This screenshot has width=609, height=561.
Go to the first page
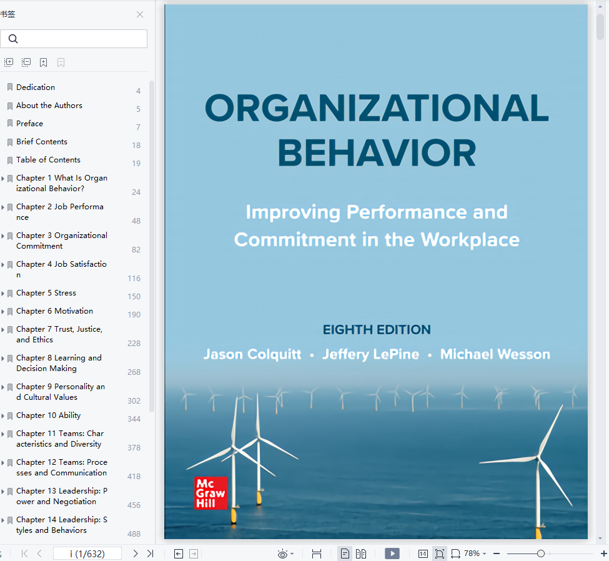click(x=24, y=554)
